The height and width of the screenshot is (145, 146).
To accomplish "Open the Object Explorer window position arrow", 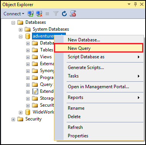I will click(x=129, y=4).
